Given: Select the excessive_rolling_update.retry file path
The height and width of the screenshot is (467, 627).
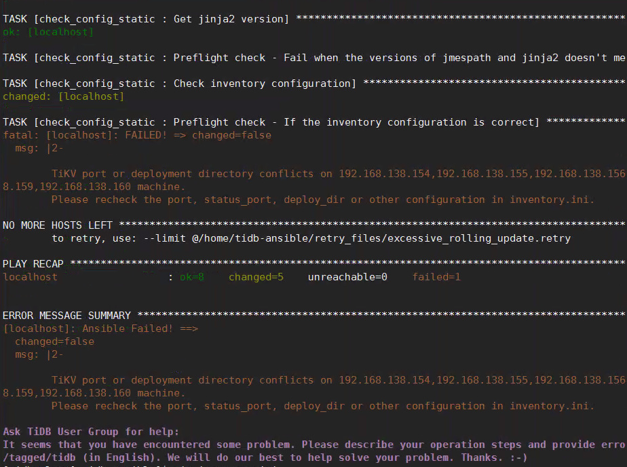Looking at the screenshot, I should 381,238.
